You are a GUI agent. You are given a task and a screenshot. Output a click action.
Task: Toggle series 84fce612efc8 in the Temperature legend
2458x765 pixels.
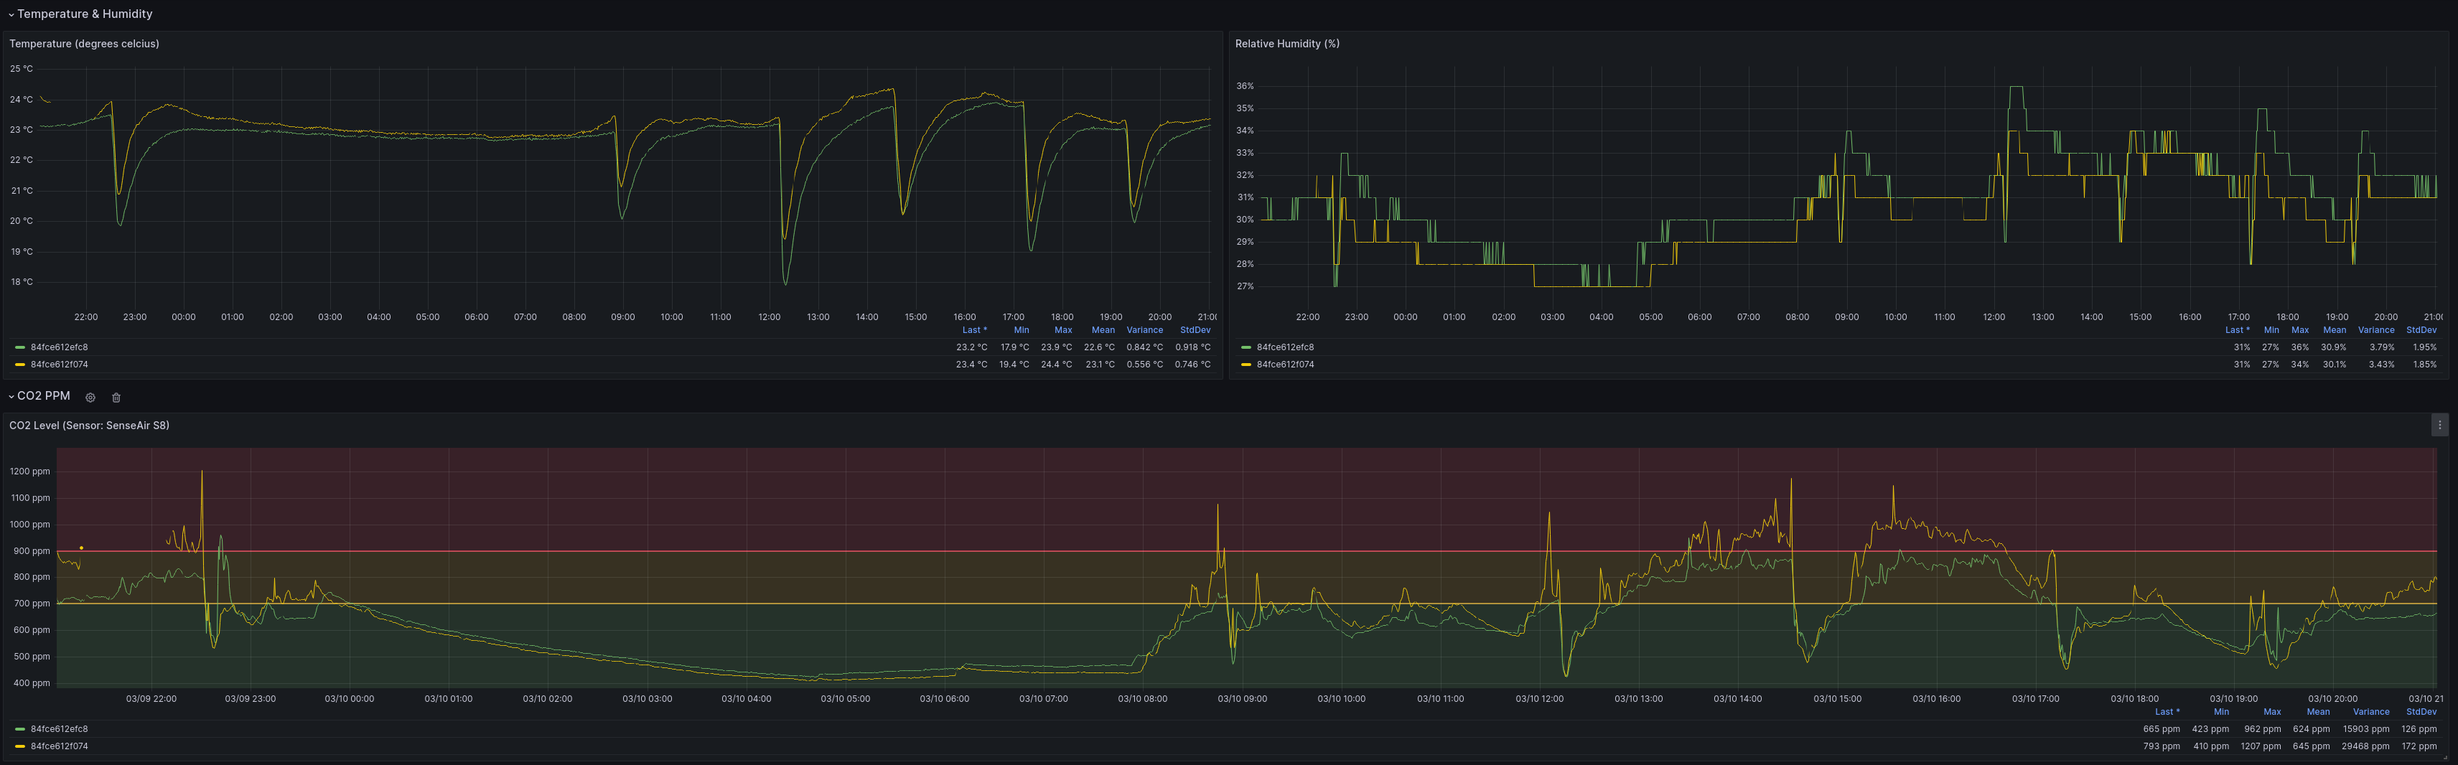point(59,347)
